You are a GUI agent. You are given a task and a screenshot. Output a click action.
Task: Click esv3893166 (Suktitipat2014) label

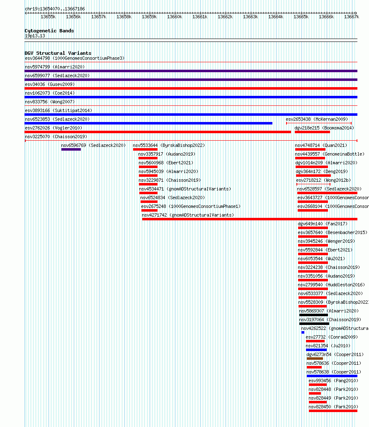coord(58,110)
